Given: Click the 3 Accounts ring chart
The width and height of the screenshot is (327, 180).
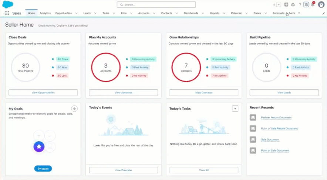Looking at the screenshot, I should point(106,67).
